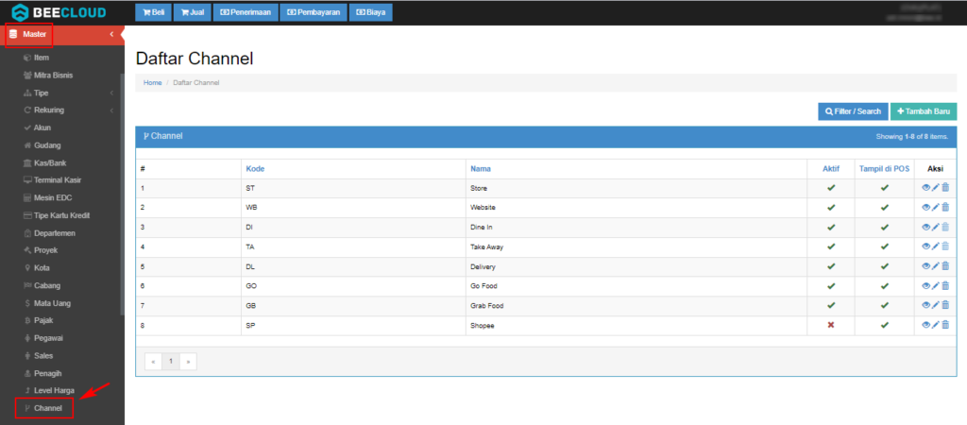
Task: Delete the Delivery channel trash icon
Action: tap(945, 265)
